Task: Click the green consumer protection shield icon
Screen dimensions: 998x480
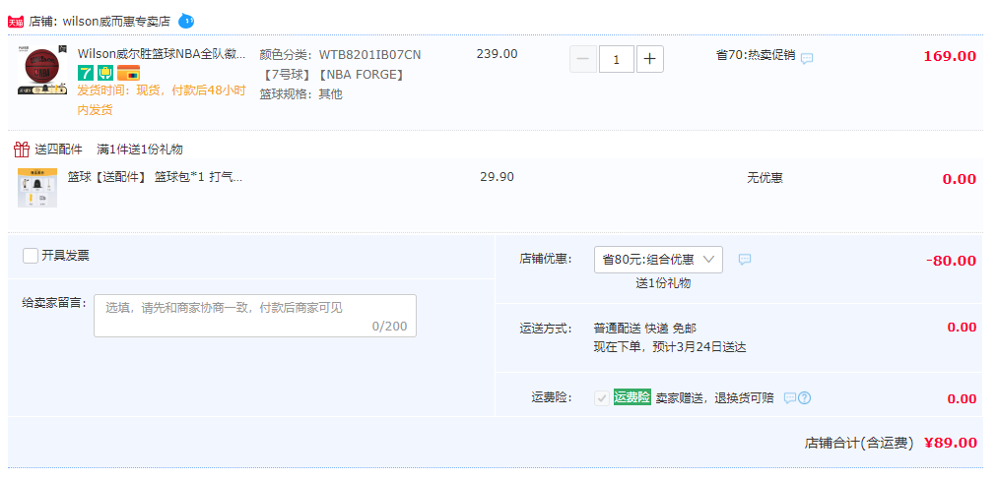Action: 105,73
